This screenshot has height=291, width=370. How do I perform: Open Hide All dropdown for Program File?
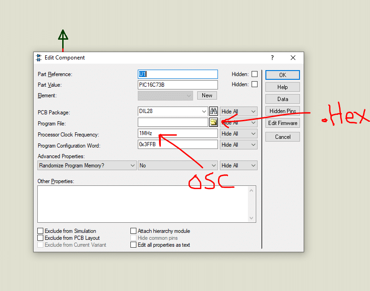pyautogui.click(x=238, y=123)
